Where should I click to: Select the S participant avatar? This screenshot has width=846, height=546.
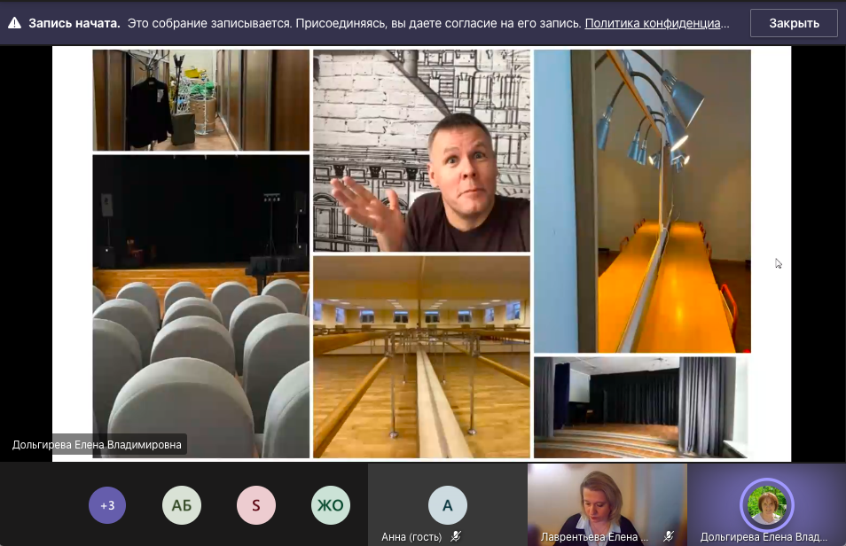coord(256,505)
